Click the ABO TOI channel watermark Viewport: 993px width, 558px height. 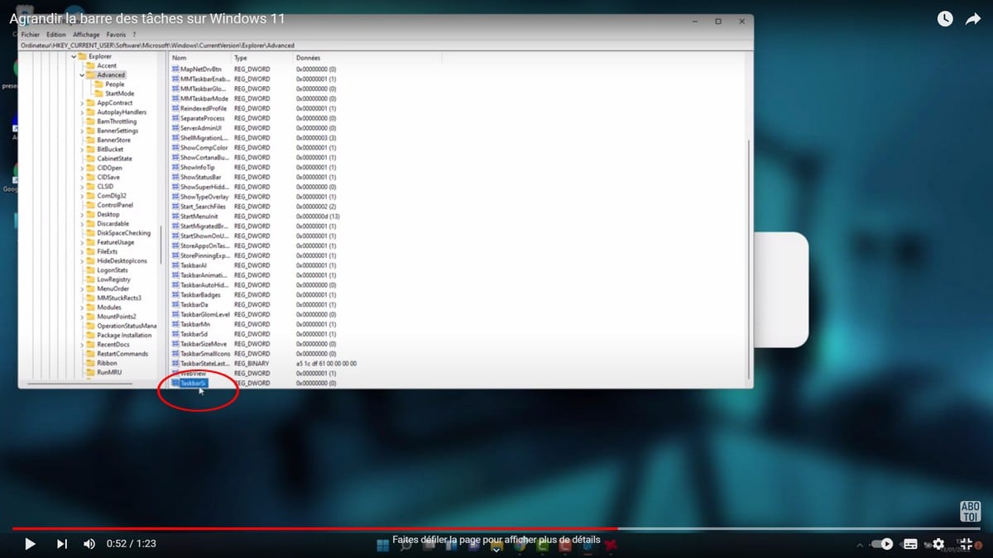pos(970,511)
